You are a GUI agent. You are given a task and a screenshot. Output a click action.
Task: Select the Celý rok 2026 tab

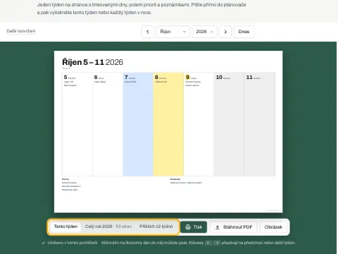(x=108, y=226)
